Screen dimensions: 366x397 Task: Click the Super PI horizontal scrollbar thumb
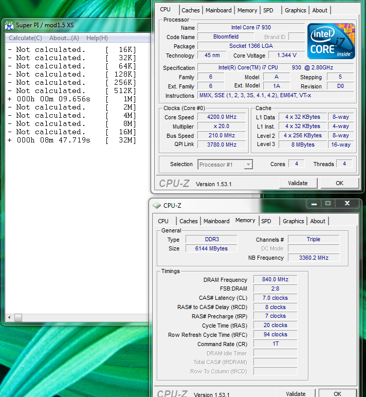(18, 317)
